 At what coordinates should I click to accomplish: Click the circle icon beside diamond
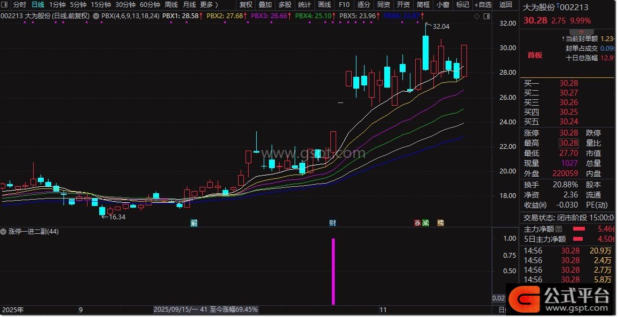click(486, 16)
